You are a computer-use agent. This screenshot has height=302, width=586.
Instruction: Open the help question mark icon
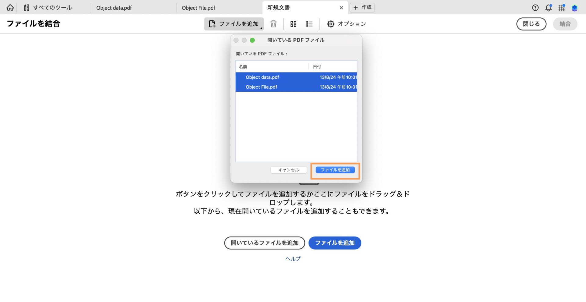(535, 8)
